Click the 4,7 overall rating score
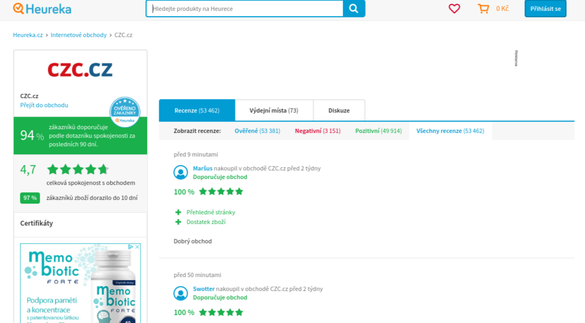The image size is (585, 323). [x=28, y=169]
